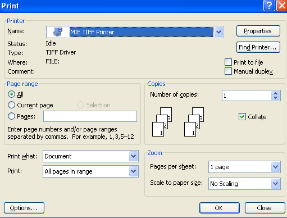This screenshot has height=218, width=287.
Task: Click the second collated pages illustration
Action: click(194, 122)
